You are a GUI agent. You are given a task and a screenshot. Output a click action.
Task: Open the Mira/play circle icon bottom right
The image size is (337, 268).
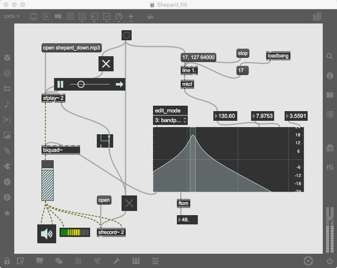coord(308,261)
